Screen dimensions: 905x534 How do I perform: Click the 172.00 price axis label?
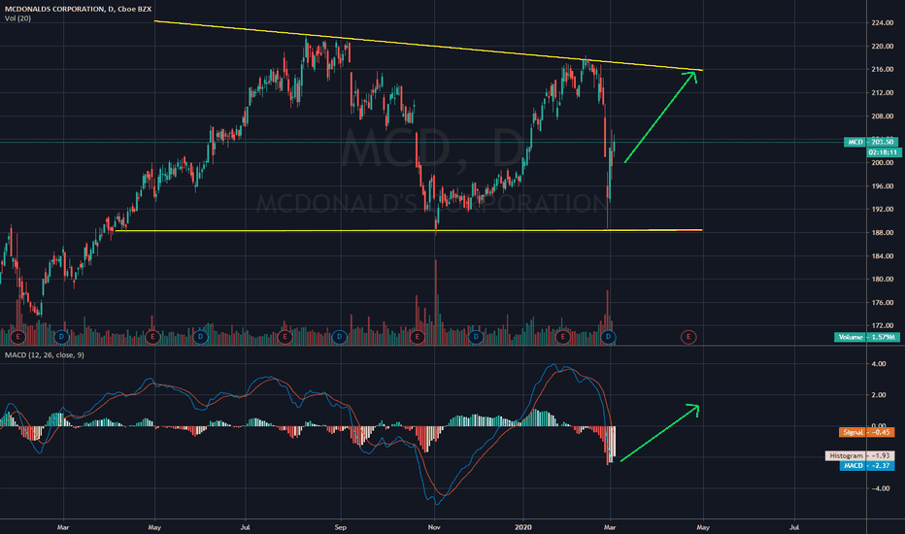tap(882, 325)
